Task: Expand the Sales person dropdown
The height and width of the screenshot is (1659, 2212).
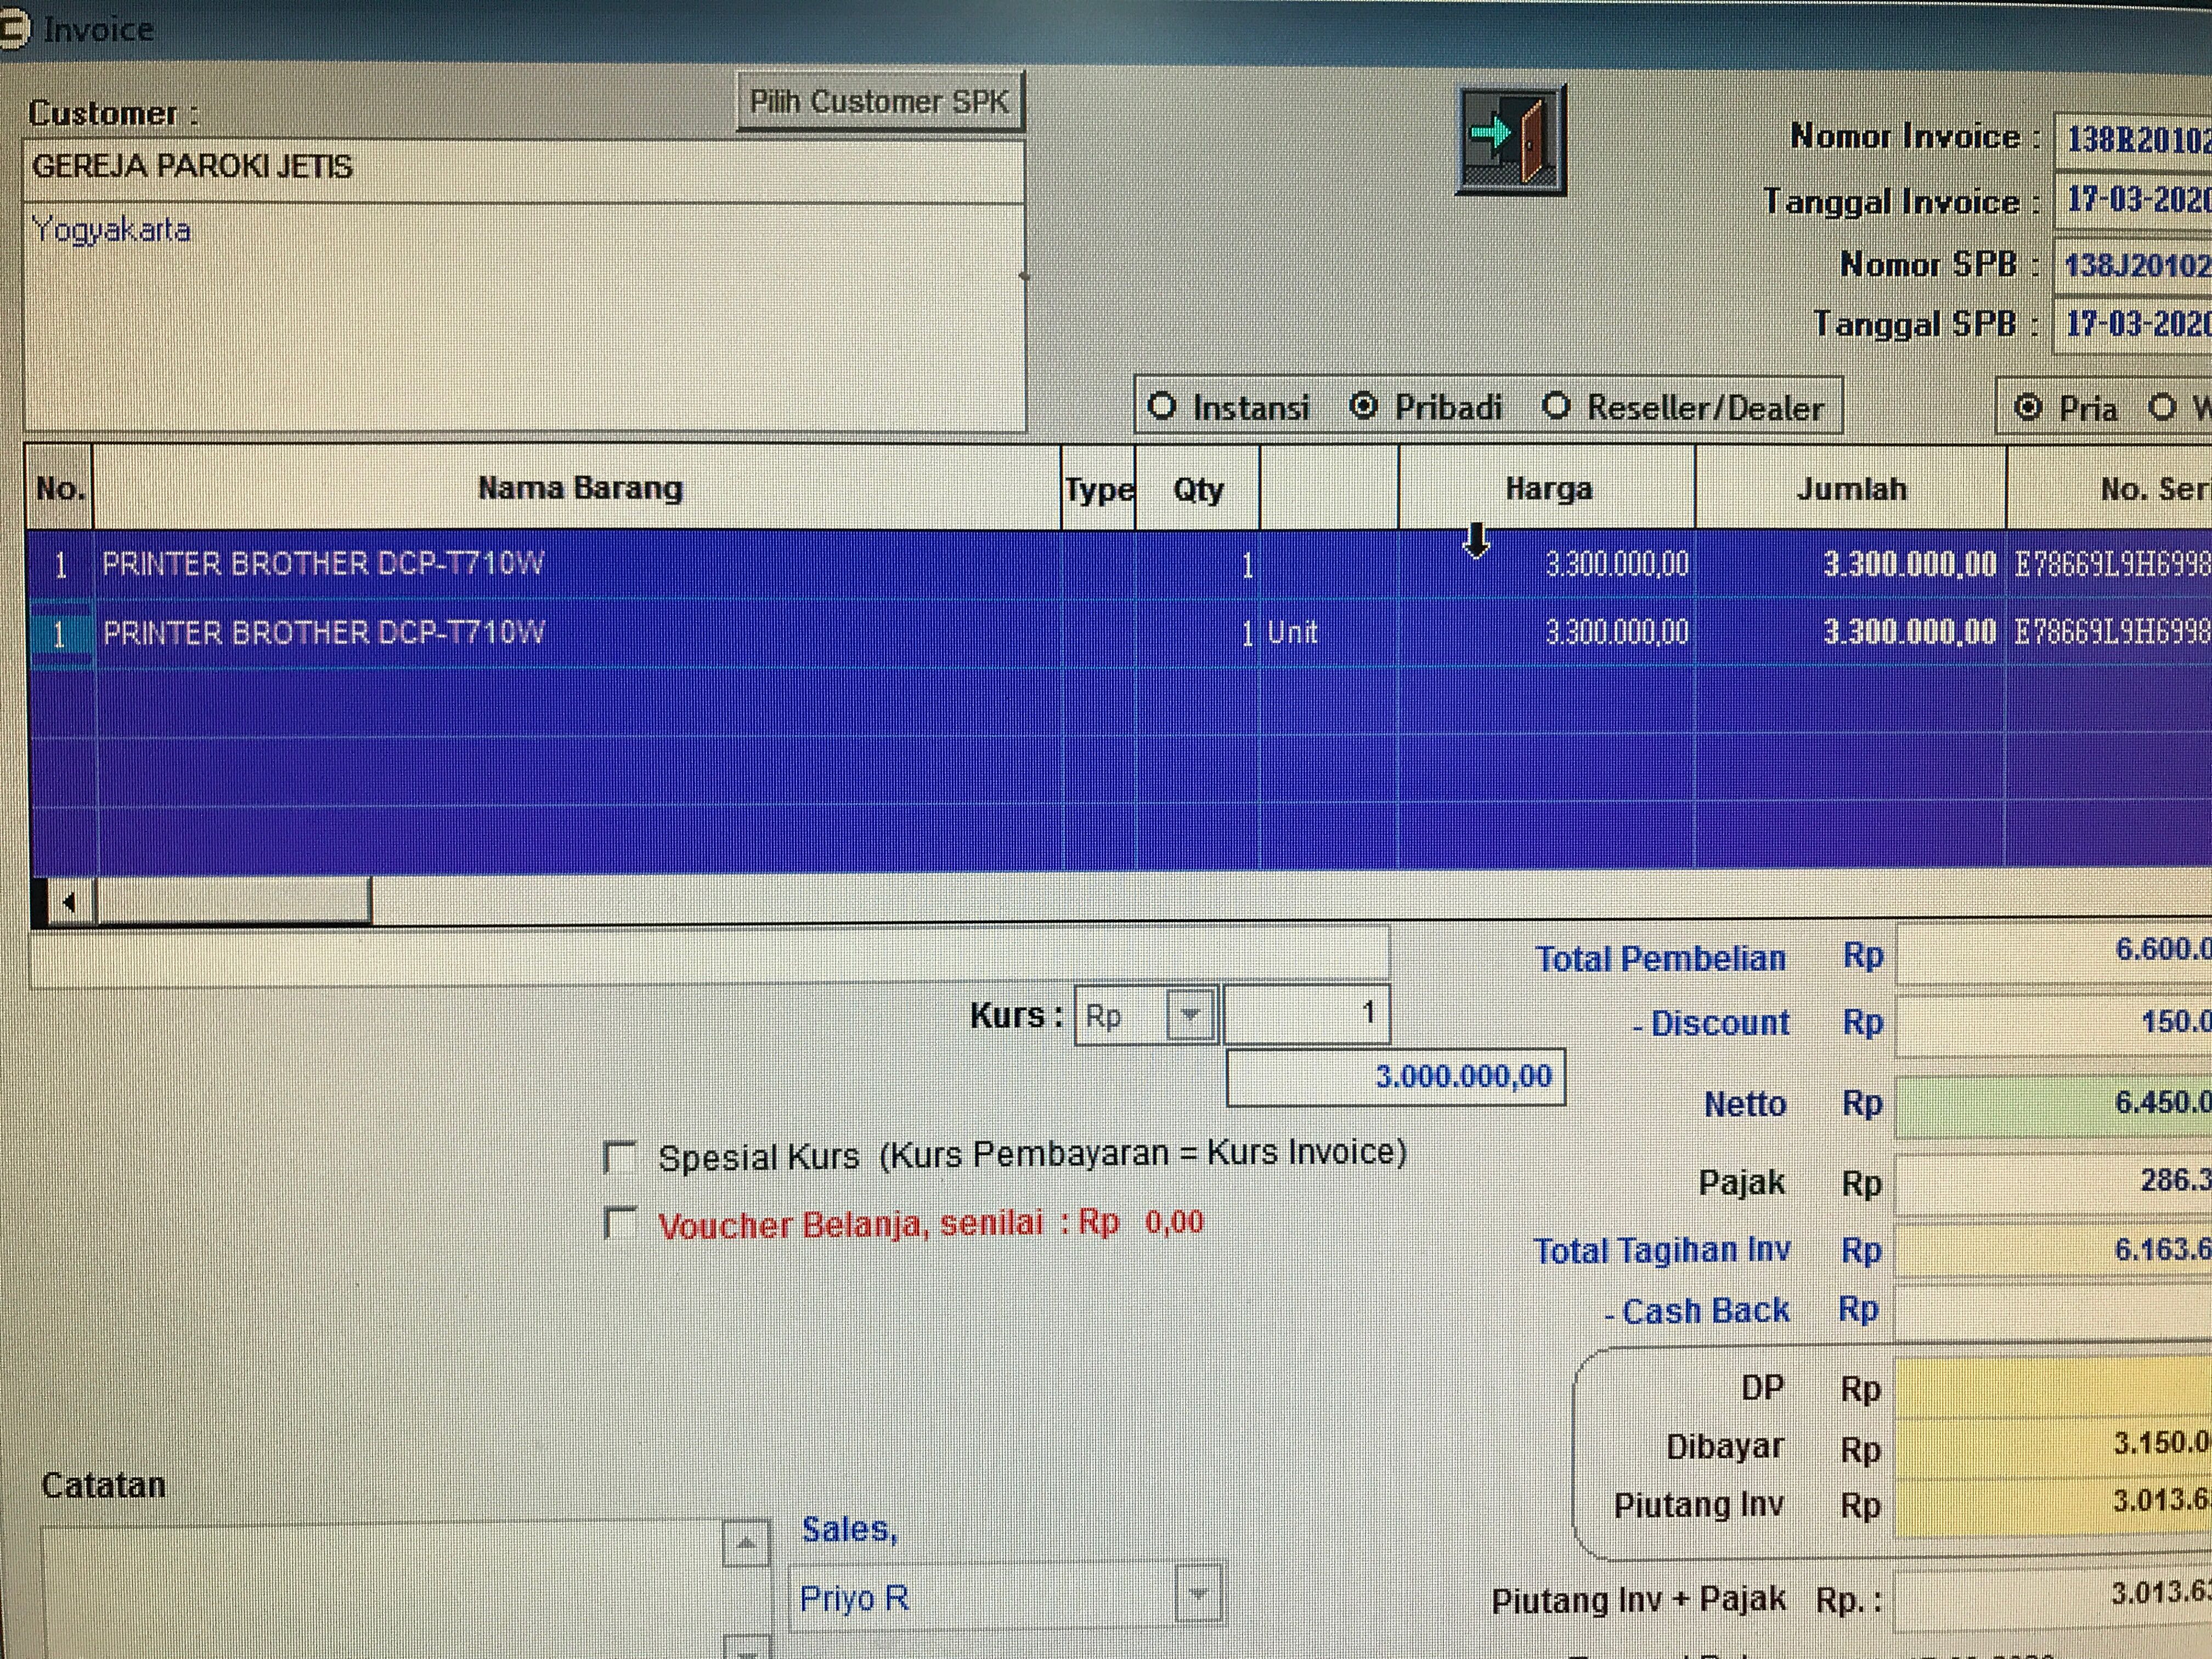Action: [1198, 1594]
